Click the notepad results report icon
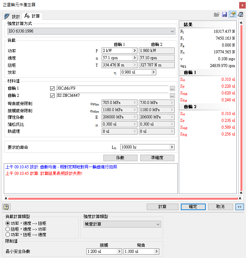 pyautogui.click(x=241, y=14)
